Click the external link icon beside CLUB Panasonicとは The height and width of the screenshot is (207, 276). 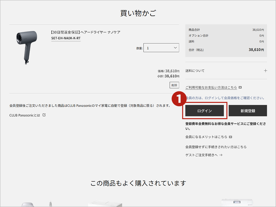[x=44, y=115]
